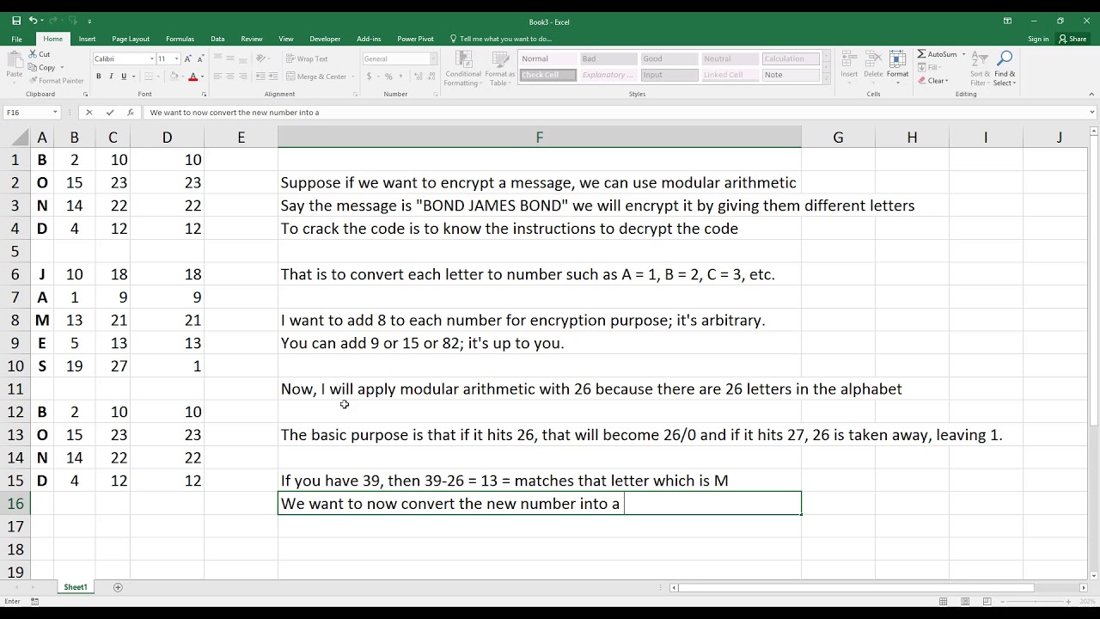Toggle Align Right in the Alignment group
This screenshot has width=1100, height=619.
click(243, 77)
